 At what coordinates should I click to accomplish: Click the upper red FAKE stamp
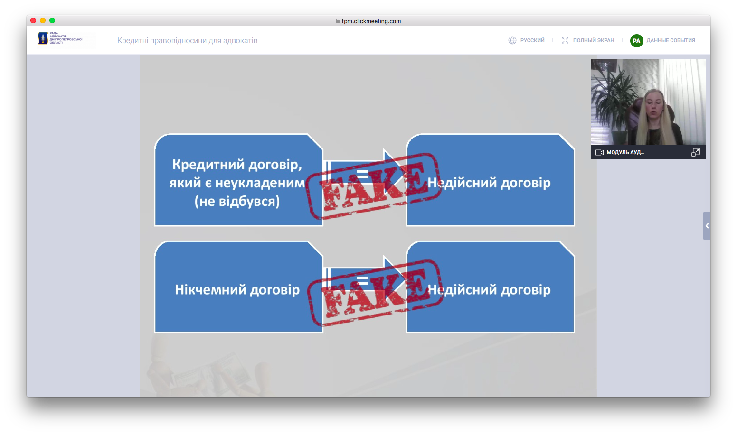pos(374,187)
